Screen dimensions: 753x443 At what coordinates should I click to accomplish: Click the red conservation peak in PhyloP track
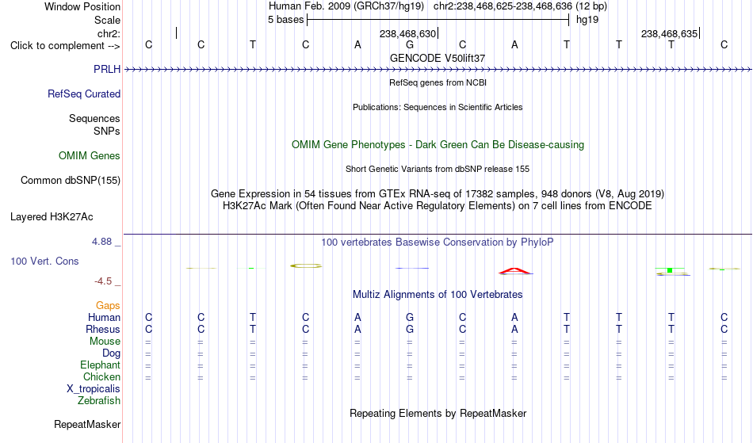point(514,271)
